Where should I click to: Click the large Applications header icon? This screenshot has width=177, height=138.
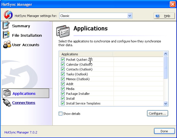click(63, 31)
